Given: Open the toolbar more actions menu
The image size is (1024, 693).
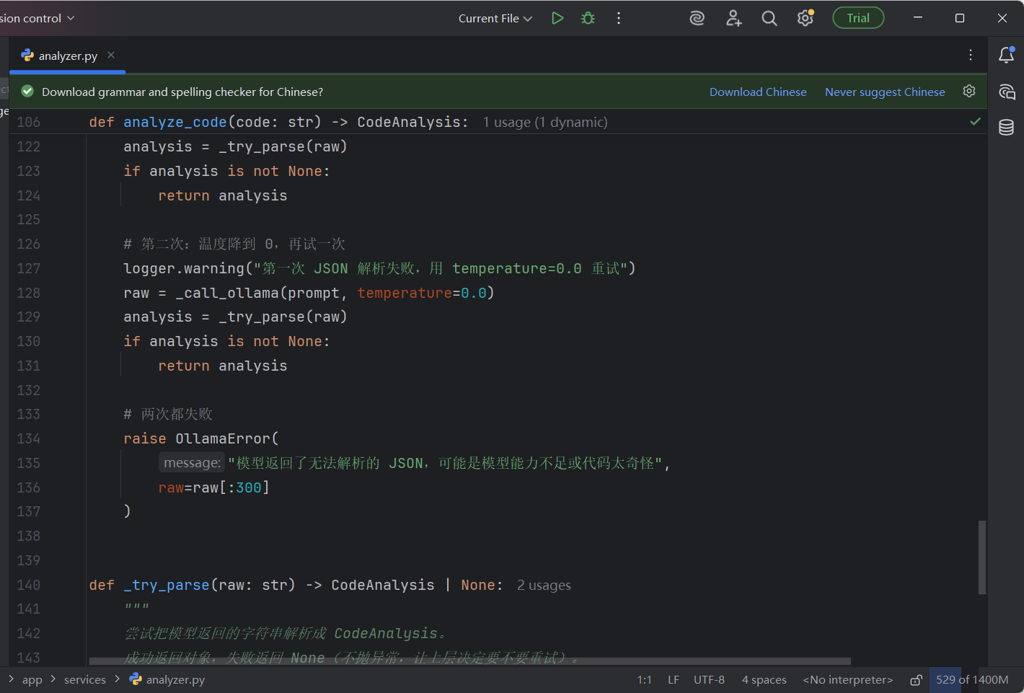Looking at the screenshot, I should 619,18.
